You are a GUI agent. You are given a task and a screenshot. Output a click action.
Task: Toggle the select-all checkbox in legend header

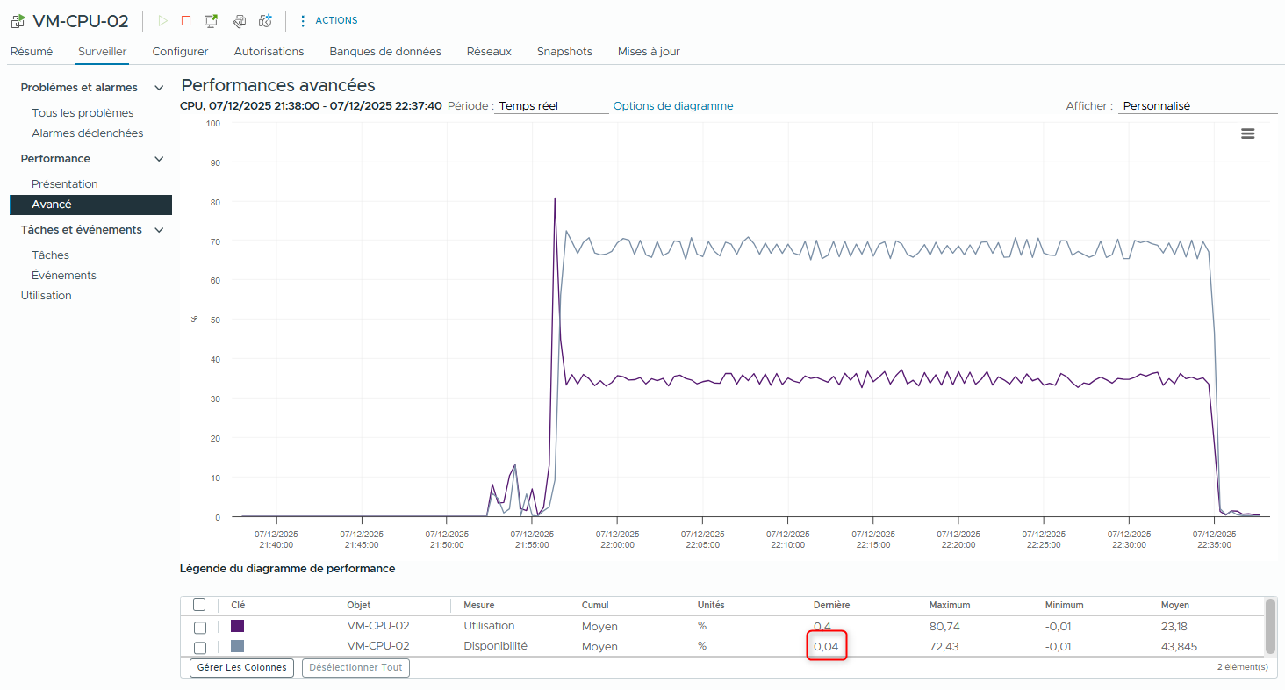[x=199, y=605]
